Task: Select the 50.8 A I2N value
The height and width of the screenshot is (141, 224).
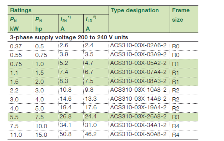Action: coord(66,134)
